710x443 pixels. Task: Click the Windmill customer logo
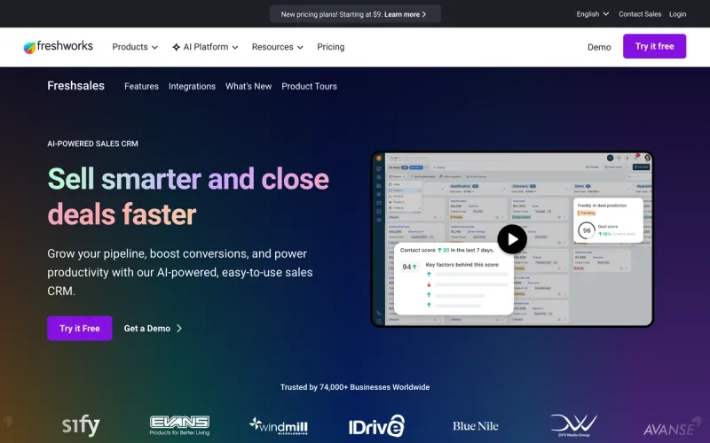(279, 425)
